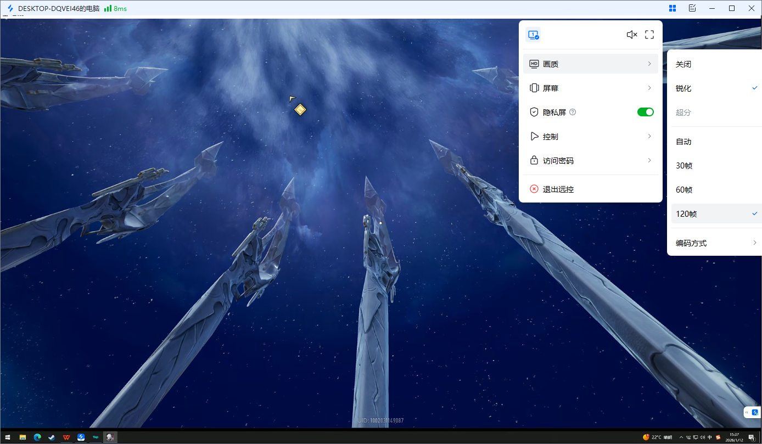Image resolution: width=762 pixels, height=444 pixels.
Task: Click the Display 1 monitor selector icon
Action: pos(533,34)
